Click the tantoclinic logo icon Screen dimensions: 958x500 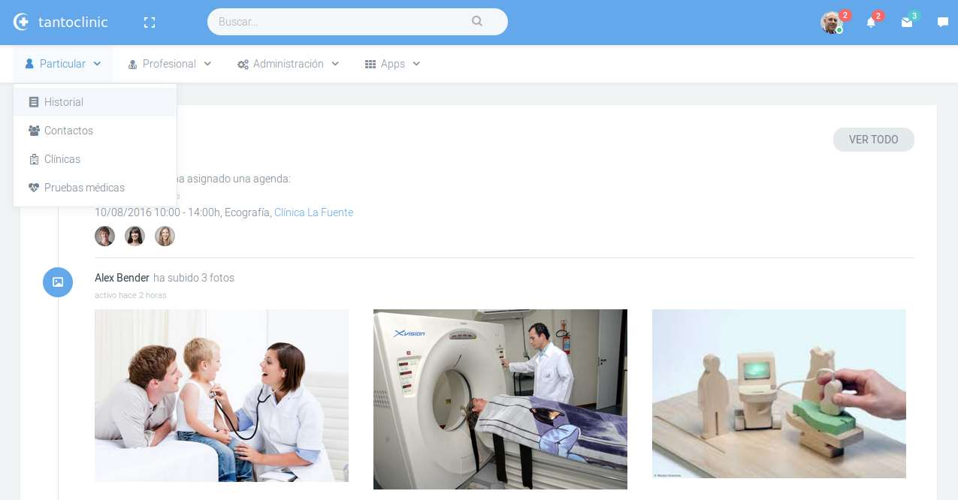pos(21,23)
